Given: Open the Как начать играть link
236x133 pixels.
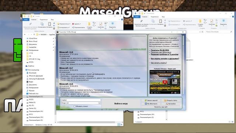Looking at the screenshot, I should [x=159, y=63].
